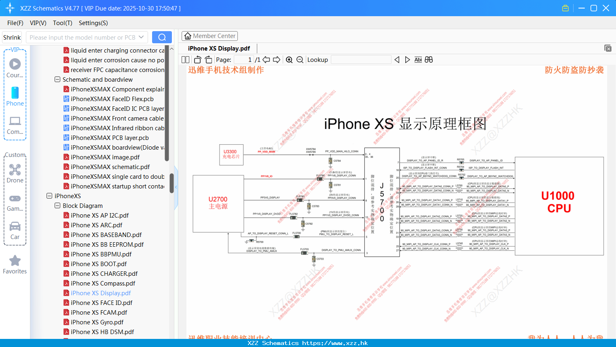Go to the next page arrow
The image size is (616, 347).
[277, 60]
